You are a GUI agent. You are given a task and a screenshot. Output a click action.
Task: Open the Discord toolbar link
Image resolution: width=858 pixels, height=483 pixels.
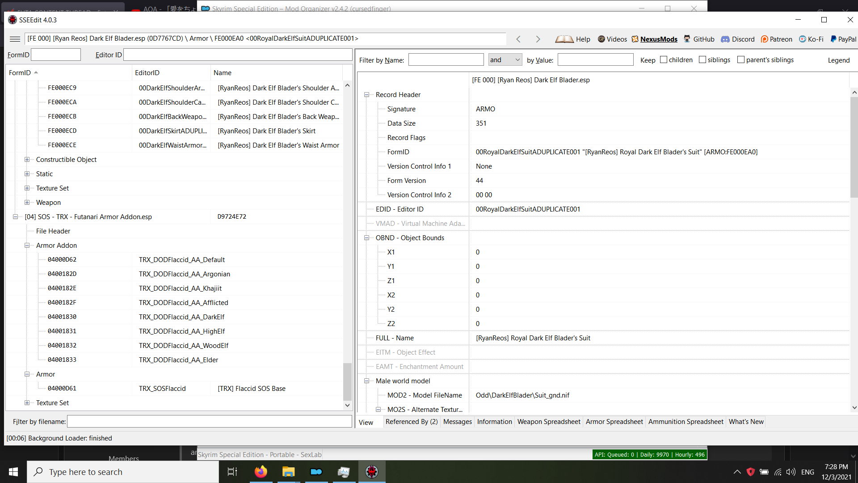pos(738,39)
